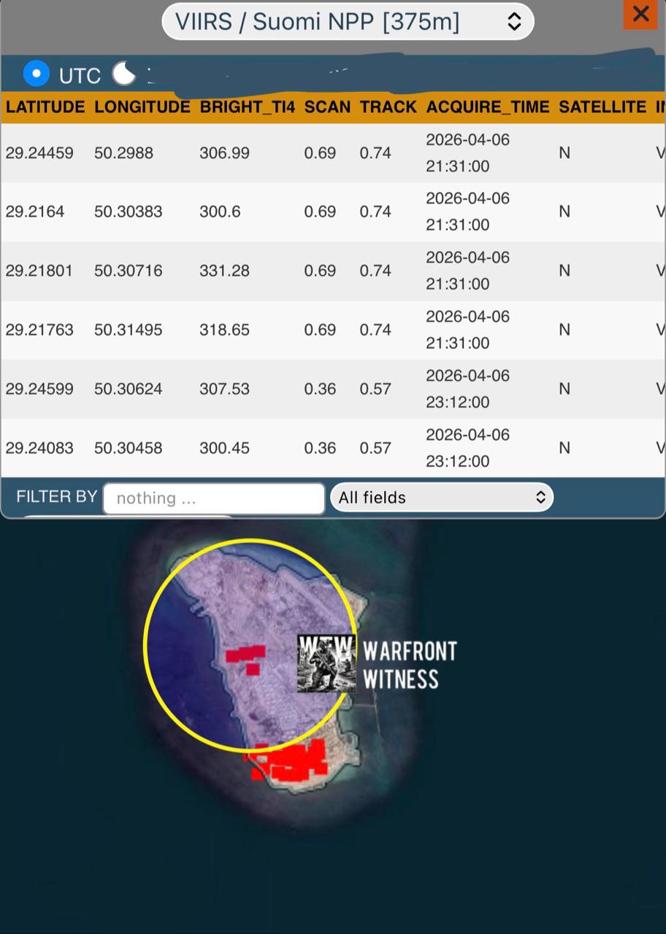Select latitude cell 29.21801

coord(39,271)
